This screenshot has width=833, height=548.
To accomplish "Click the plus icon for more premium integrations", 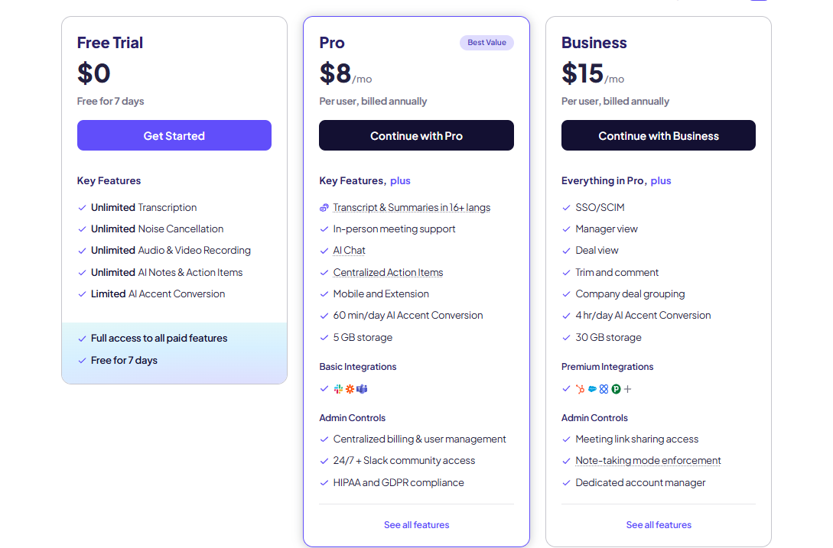I will click(627, 389).
